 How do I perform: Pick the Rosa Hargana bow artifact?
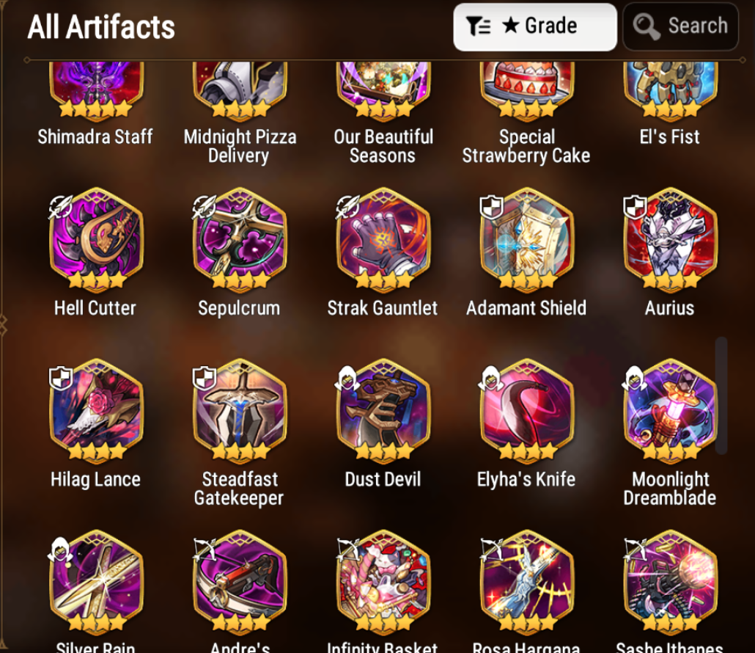click(x=526, y=582)
